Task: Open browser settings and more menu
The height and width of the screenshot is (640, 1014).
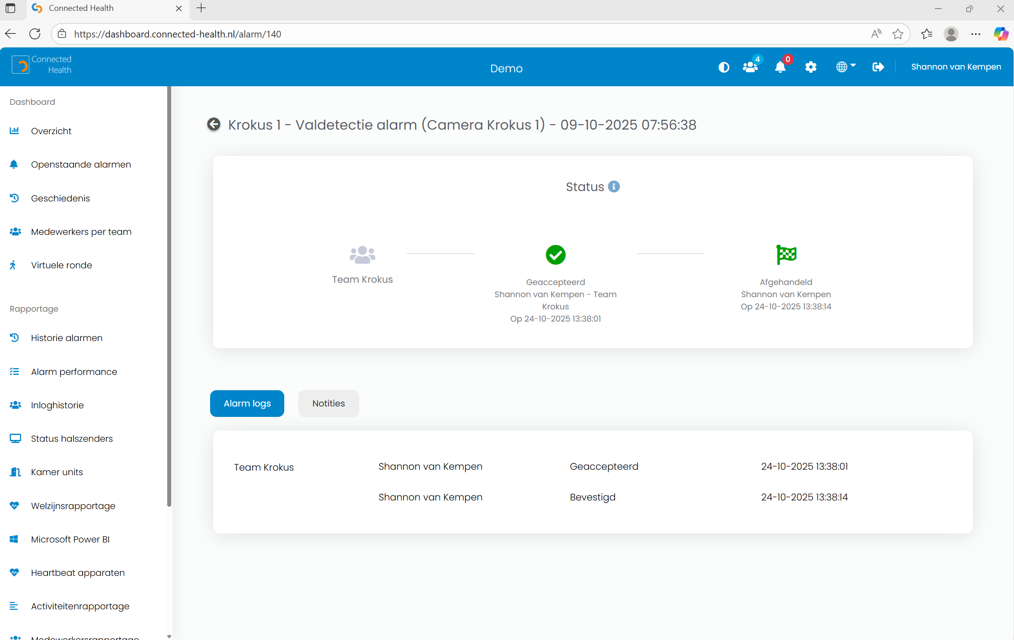Action: [976, 34]
